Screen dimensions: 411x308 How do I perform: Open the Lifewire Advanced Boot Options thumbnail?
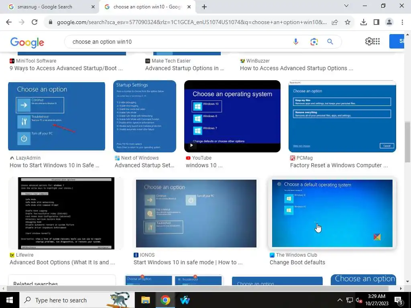[x=66, y=213]
